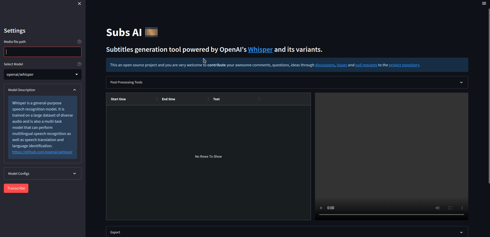Click the video progress bar
This screenshot has width=490, height=237.
point(392,215)
